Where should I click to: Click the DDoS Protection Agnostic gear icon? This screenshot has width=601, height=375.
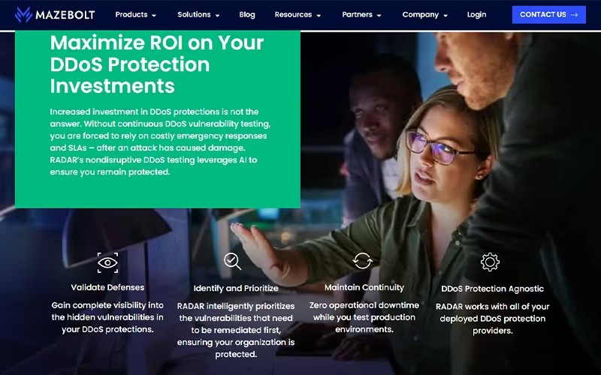point(490,262)
